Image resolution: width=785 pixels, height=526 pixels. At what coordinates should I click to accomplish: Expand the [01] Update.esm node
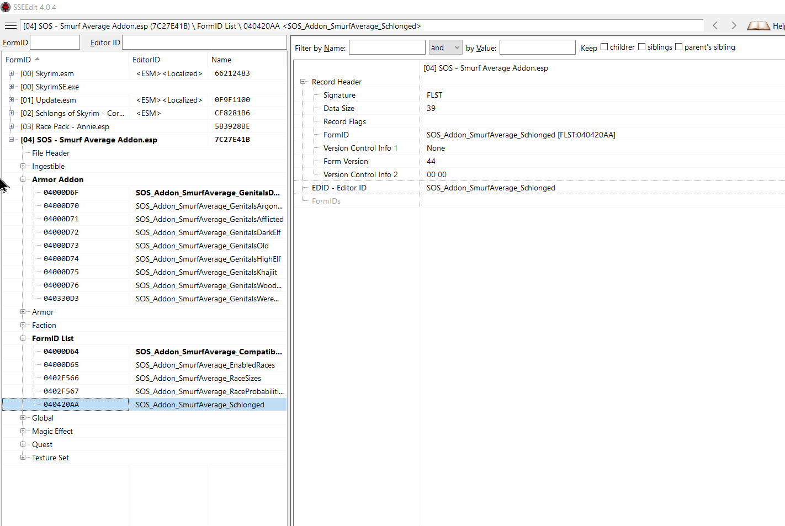(x=11, y=99)
